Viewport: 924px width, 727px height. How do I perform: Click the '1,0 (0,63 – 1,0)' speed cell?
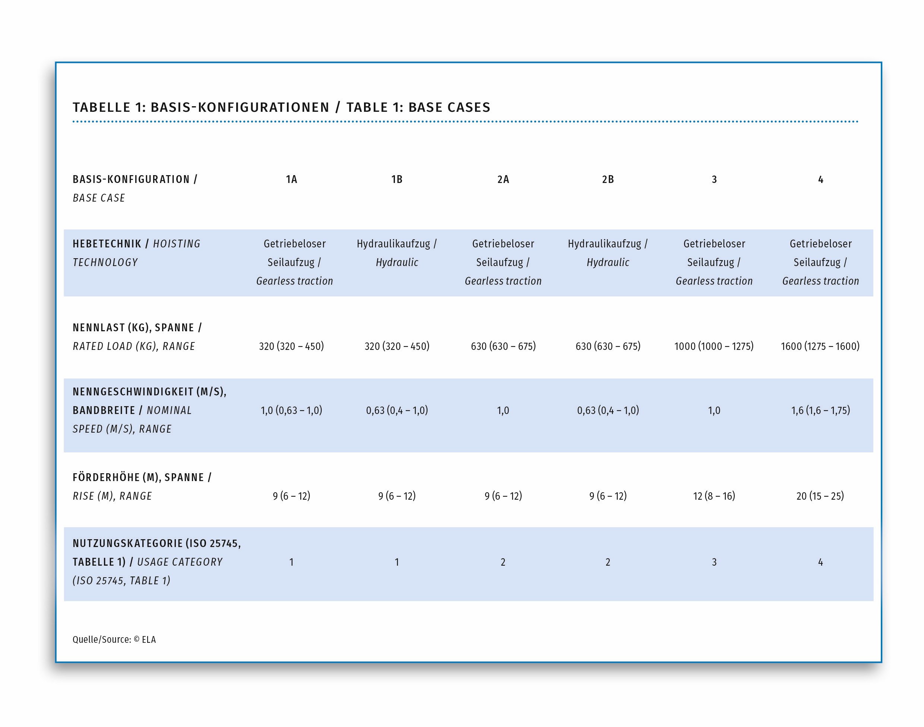tap(291, 410)
